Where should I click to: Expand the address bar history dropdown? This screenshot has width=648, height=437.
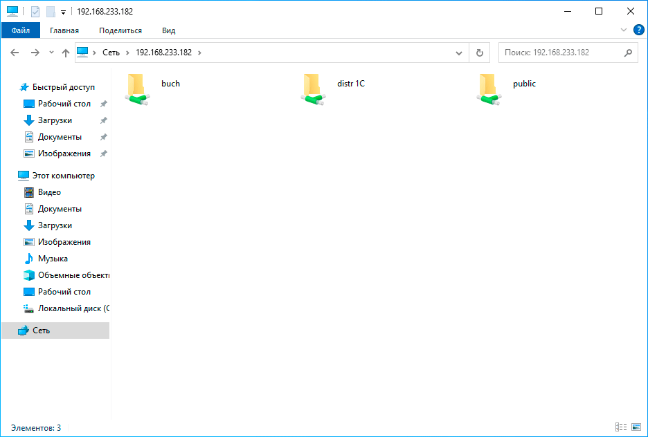pyautogui.click(x=459, y=53)
